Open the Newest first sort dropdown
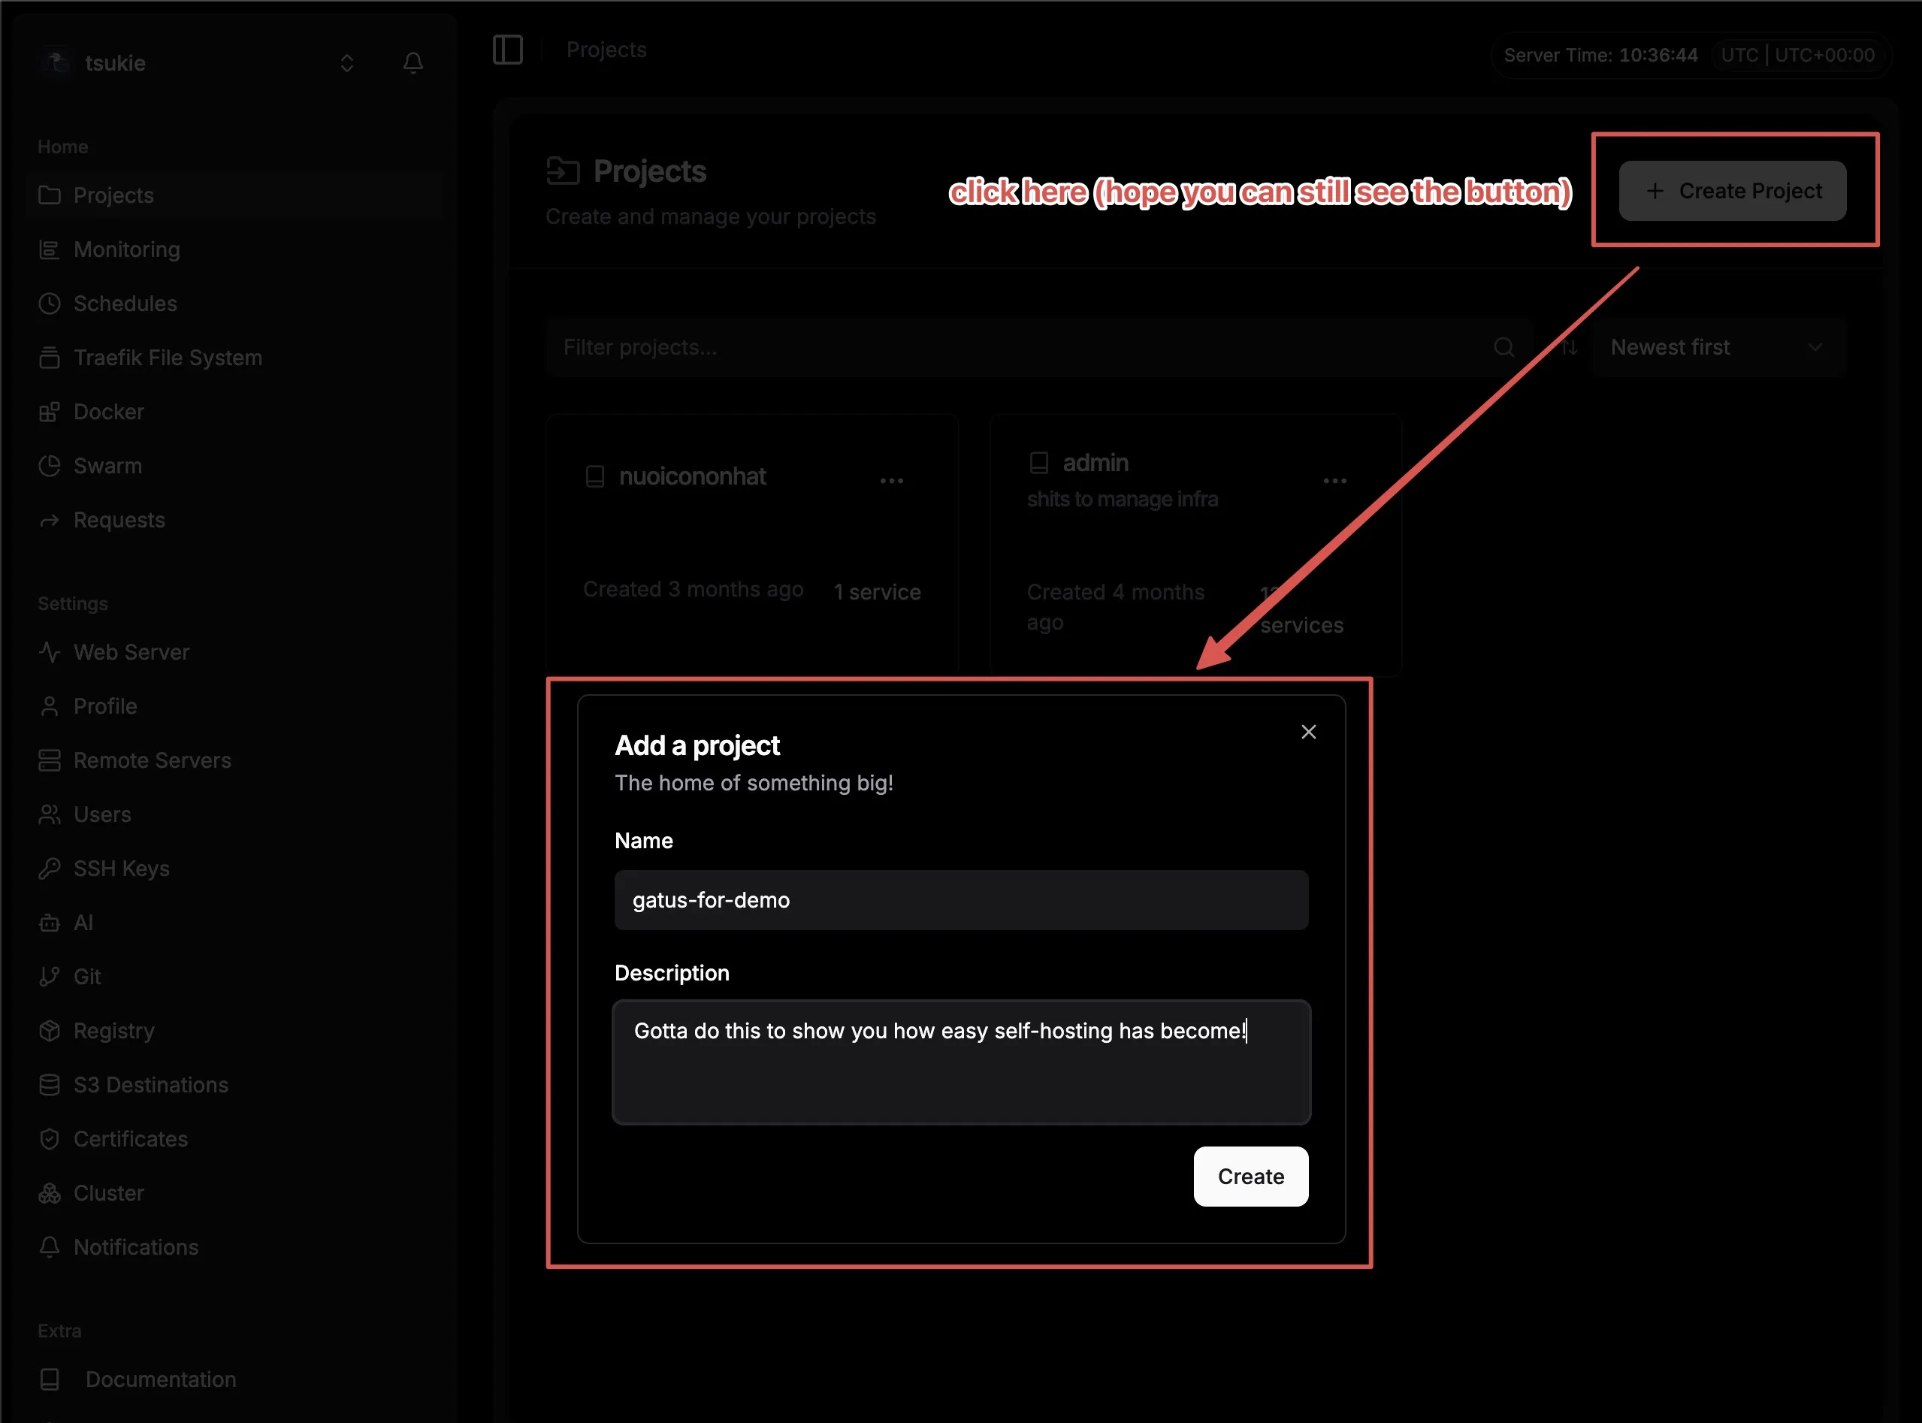This screenshot has width=1922, height=1423. point(1718,347)
